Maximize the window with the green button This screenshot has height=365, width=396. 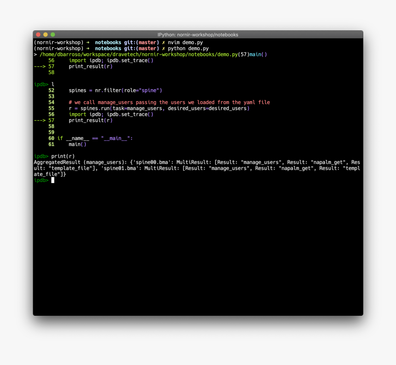[x=53, y=34]
